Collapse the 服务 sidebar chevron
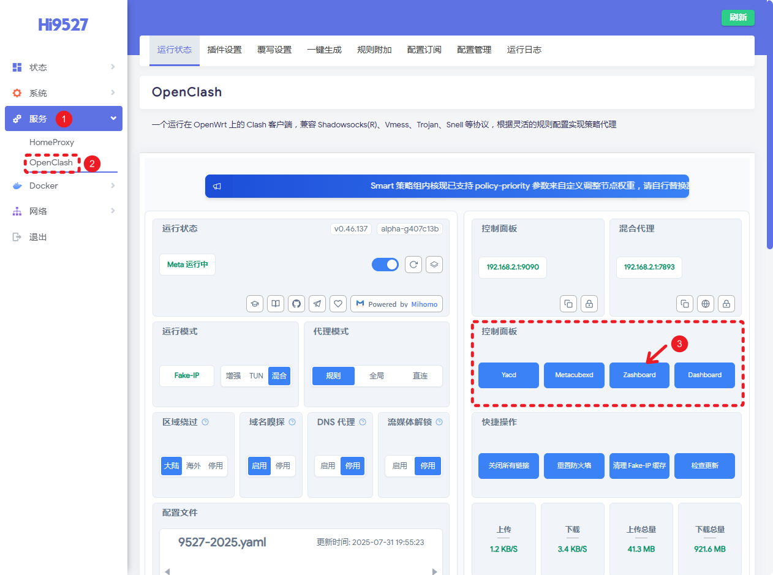The height and width of the screenshot is (575, 773). (113, 118)
